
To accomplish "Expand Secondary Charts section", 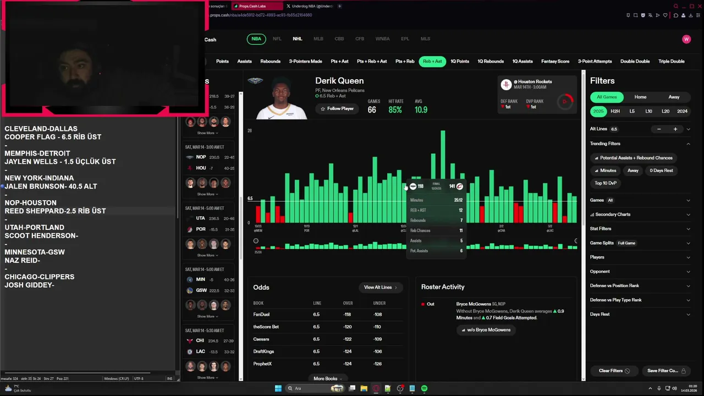I will click(640, 215).
